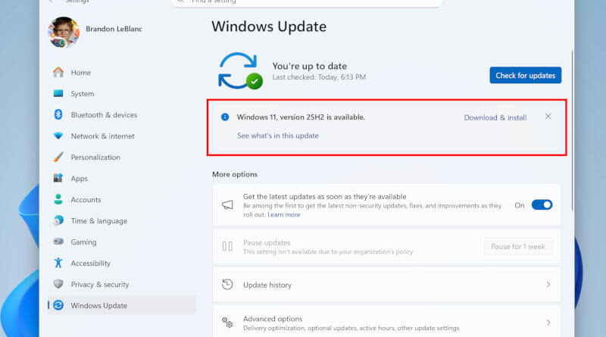Open Home settings page
The image size is (606, 337).
tap(122, 72)
